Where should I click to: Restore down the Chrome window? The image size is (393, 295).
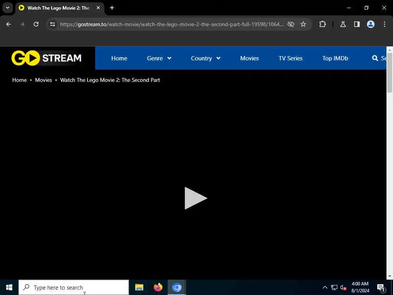[x=367, y=8]
